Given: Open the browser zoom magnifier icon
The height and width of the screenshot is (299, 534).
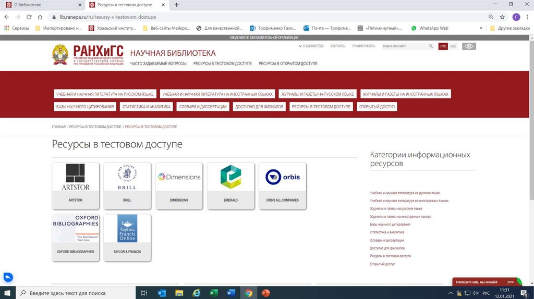Looking at the screenshot, I should point(491,17).
